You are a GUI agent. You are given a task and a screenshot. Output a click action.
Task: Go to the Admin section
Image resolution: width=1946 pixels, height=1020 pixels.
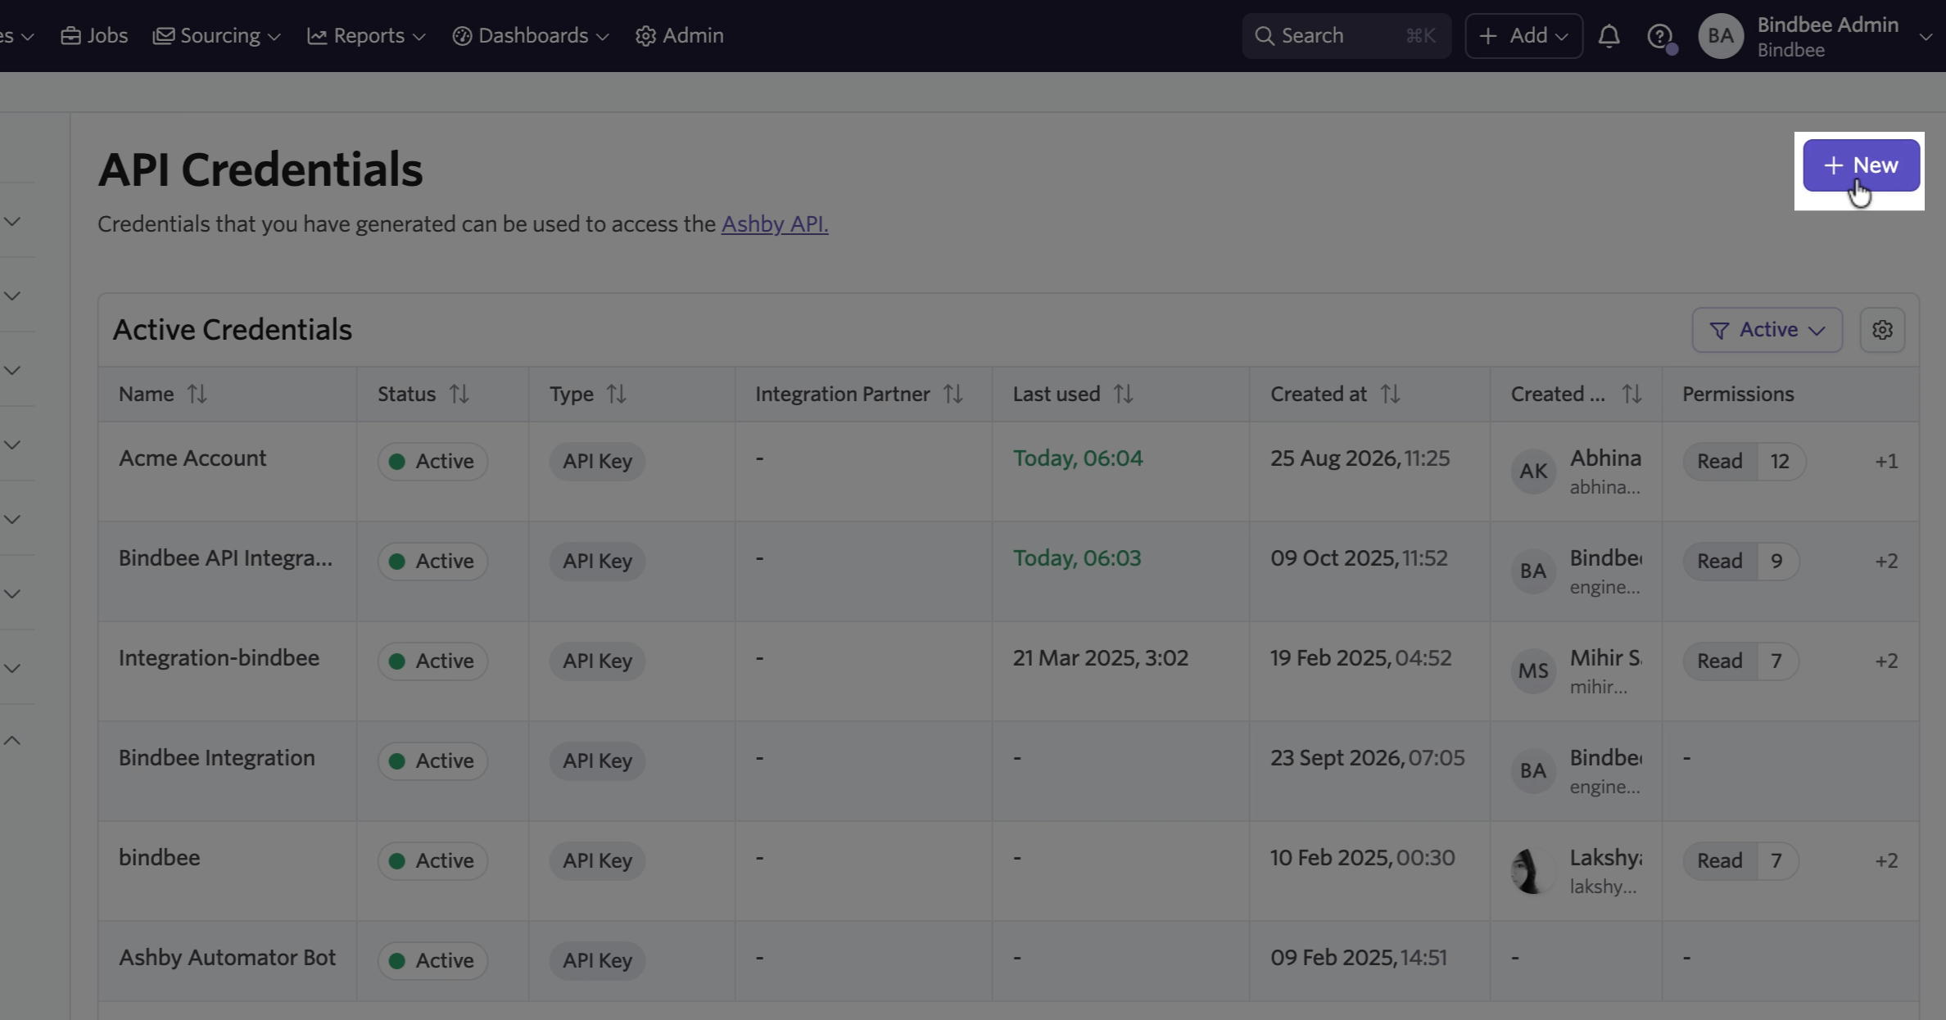(x=680, y=36)
